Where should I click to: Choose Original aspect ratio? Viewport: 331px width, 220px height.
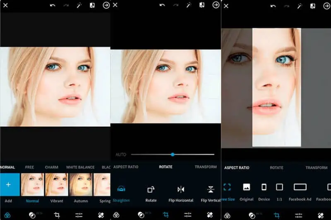[246, 192]
